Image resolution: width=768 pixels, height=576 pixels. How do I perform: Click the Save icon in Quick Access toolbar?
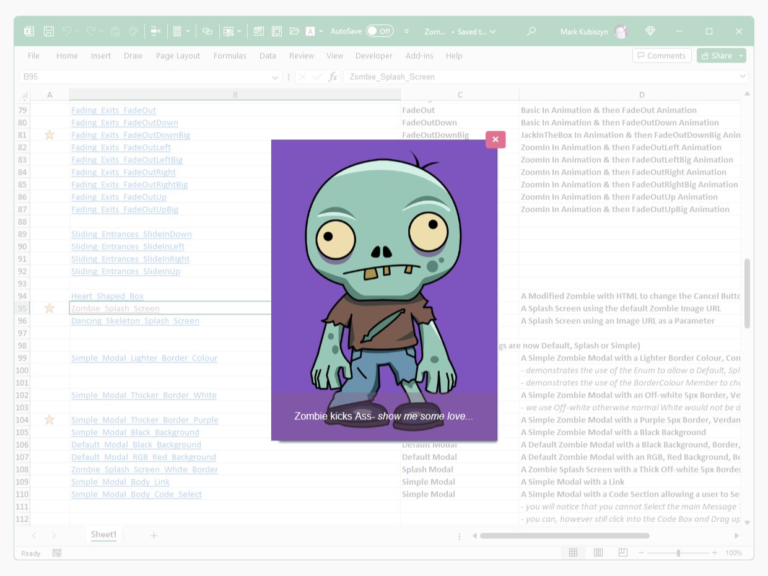[49, 31]
